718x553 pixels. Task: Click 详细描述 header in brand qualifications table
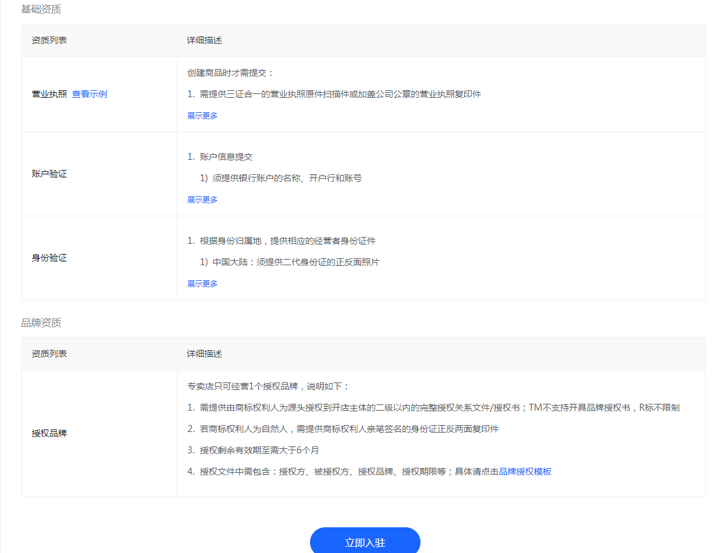click(x=205, y=353)
